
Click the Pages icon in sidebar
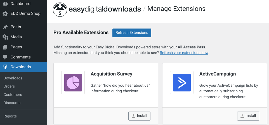click(5, 47)
